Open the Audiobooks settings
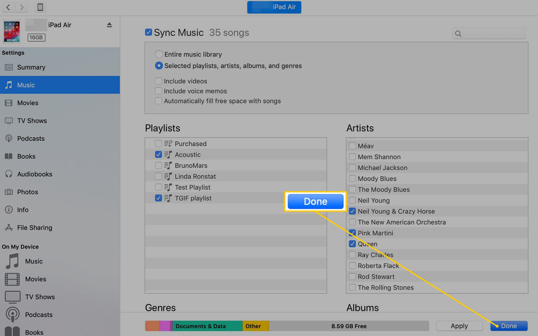Image resolution: width=538 pixels, height=336 pixels. tap(60, 174)
